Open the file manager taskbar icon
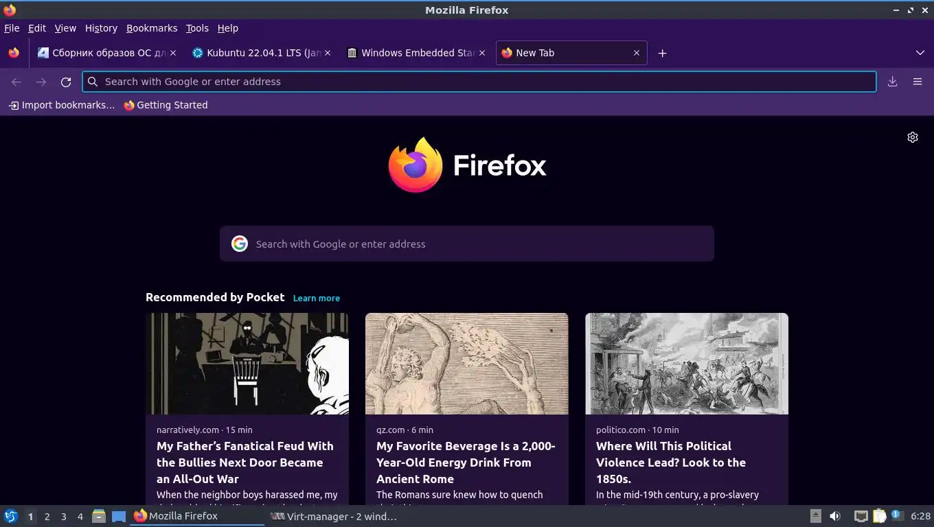934x527 pixels. click(99, 516)
